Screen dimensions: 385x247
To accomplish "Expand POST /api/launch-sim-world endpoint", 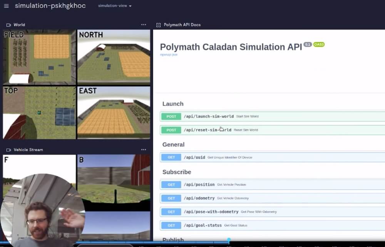I will tap(272, 117).
